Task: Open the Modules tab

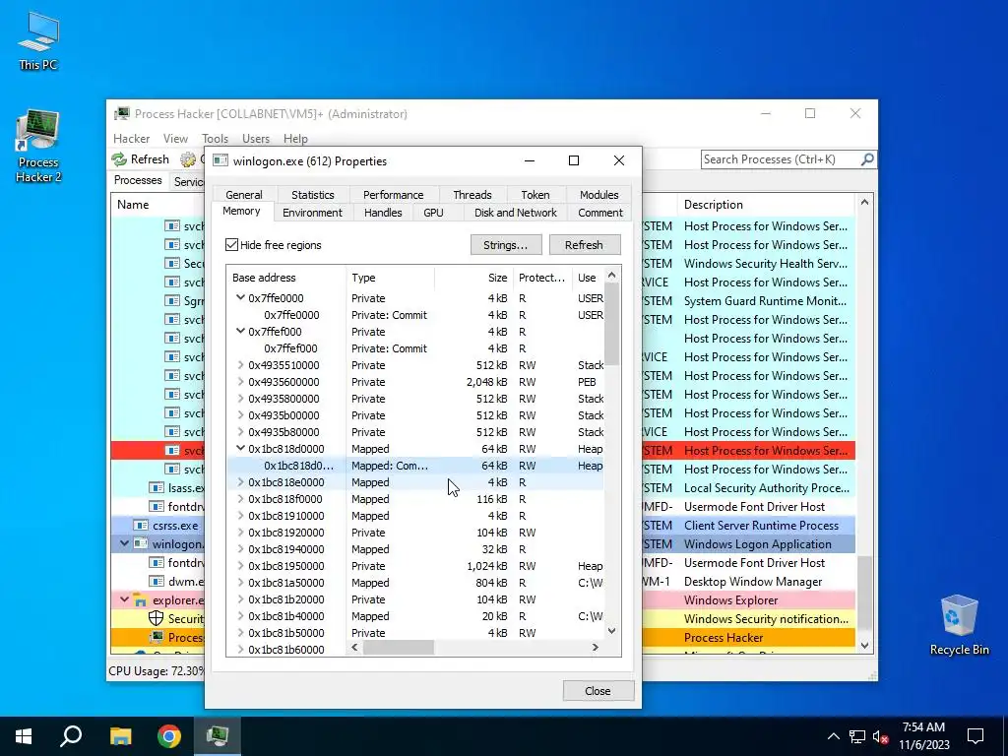Action: pos(598,195)
